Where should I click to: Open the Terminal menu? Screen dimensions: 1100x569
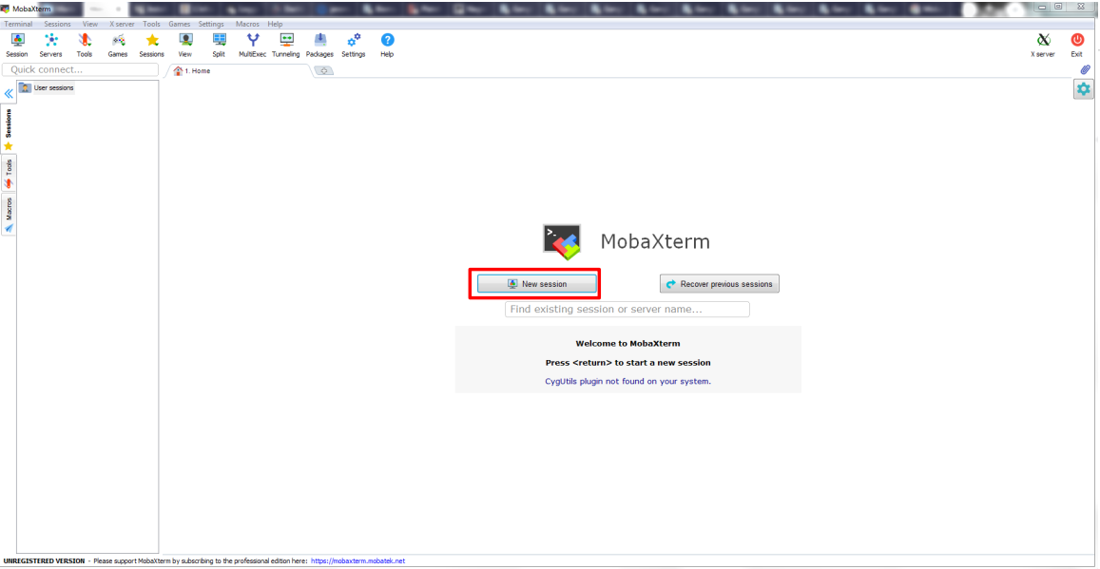(x=18, y=24)
